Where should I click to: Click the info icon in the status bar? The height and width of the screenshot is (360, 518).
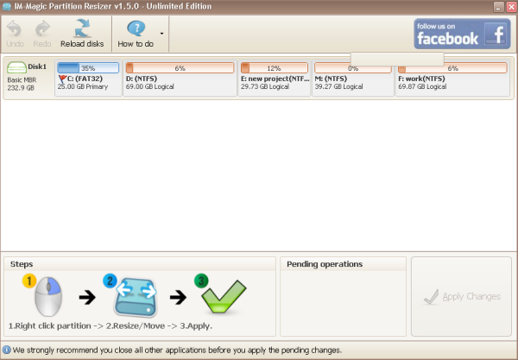(7, 350)
